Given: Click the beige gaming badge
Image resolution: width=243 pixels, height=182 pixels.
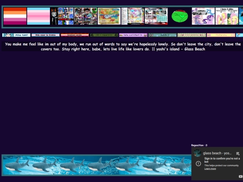Looking at the screenshot, I should 192,35.
